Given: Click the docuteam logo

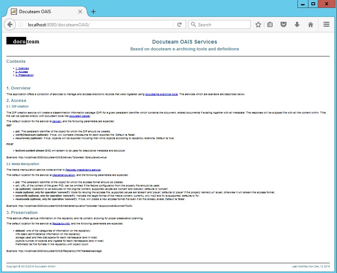Looking at the screenshot, I should click(23, 41).
